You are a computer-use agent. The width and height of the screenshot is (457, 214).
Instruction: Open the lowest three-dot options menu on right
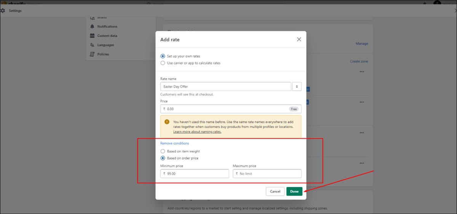[x=361, y=163]
